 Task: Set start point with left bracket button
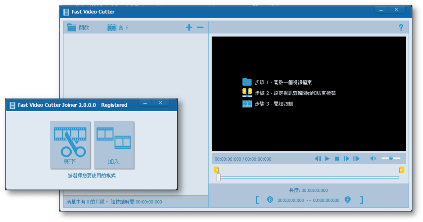pos(257,200)
